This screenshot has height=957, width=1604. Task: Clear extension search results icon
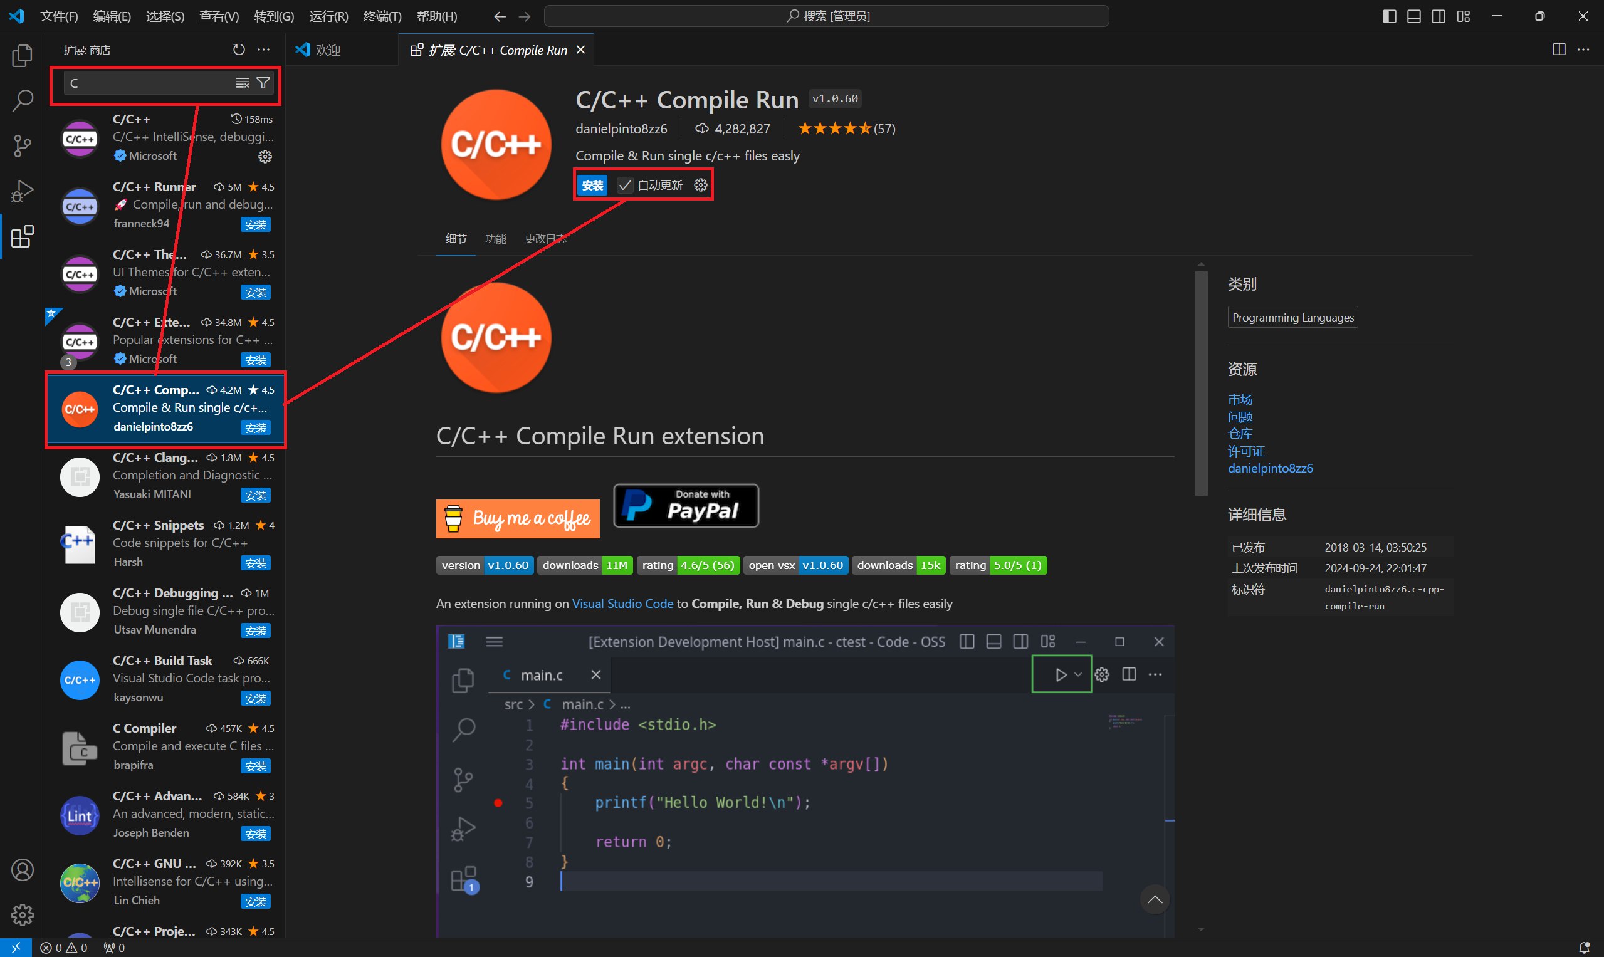[243, 83]
